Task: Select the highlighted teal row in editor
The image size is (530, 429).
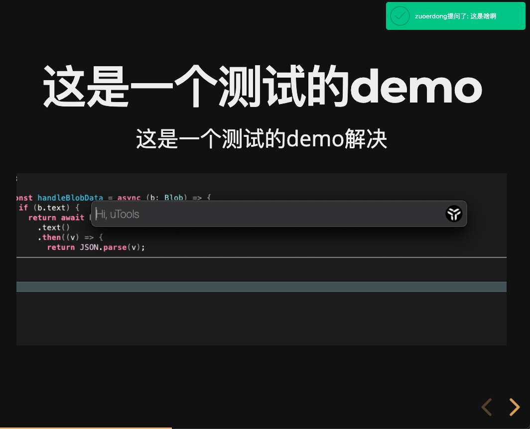Action: [x=262, y=287]
